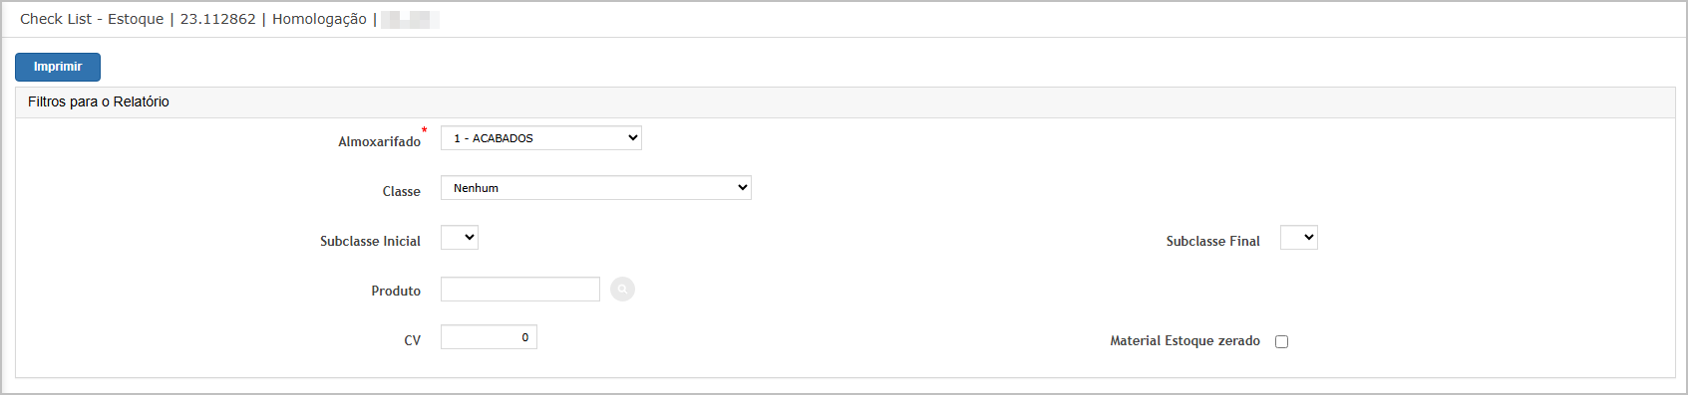This screenshot has width=1688, height=395.
Task: Click into the Produto text field
Action: point(520,290)
